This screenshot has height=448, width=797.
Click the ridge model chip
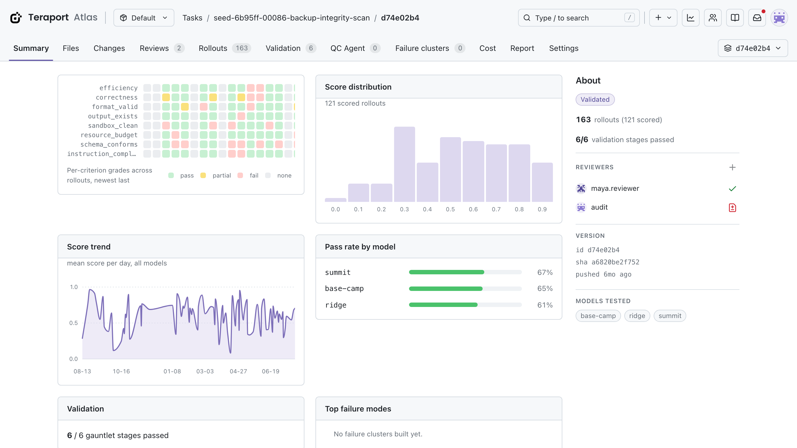point(637,316)
